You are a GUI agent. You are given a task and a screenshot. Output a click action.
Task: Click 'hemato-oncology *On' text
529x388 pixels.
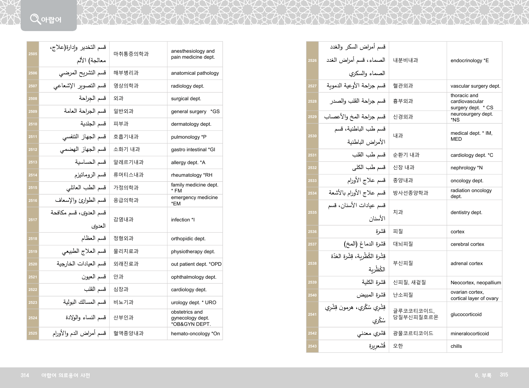[x=195, y=334]
